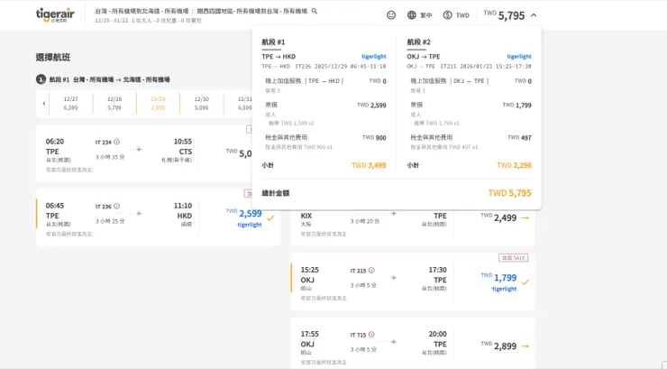667x369 pixels.
Task: Click checkmark on the IT 236 fare
Action: coord(270,218)
